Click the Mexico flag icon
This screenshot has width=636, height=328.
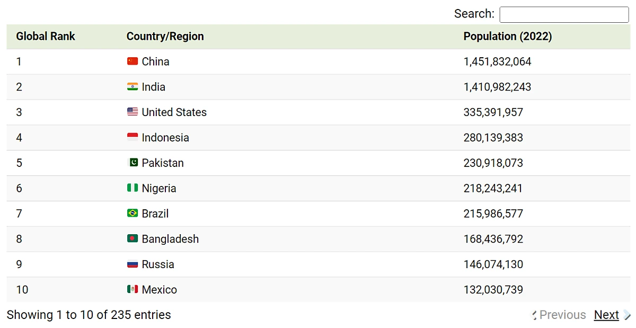pyautogui.click(x=132, y=290)
